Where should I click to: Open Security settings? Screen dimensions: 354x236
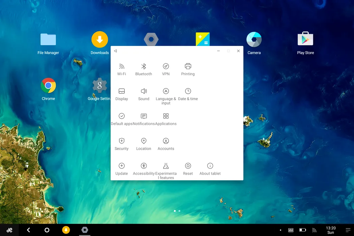point(122,144)
